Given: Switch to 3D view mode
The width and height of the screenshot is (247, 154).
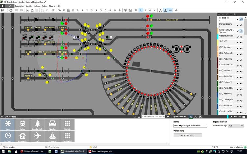Looking at the screenshot, I should pyautogui.click(x=59, y=10).
